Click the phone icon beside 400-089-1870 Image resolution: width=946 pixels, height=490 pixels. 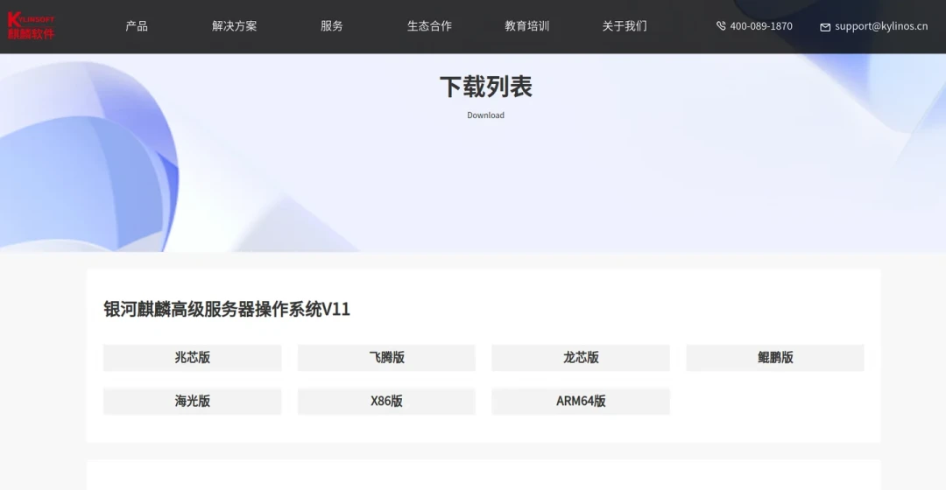point(721,26)
